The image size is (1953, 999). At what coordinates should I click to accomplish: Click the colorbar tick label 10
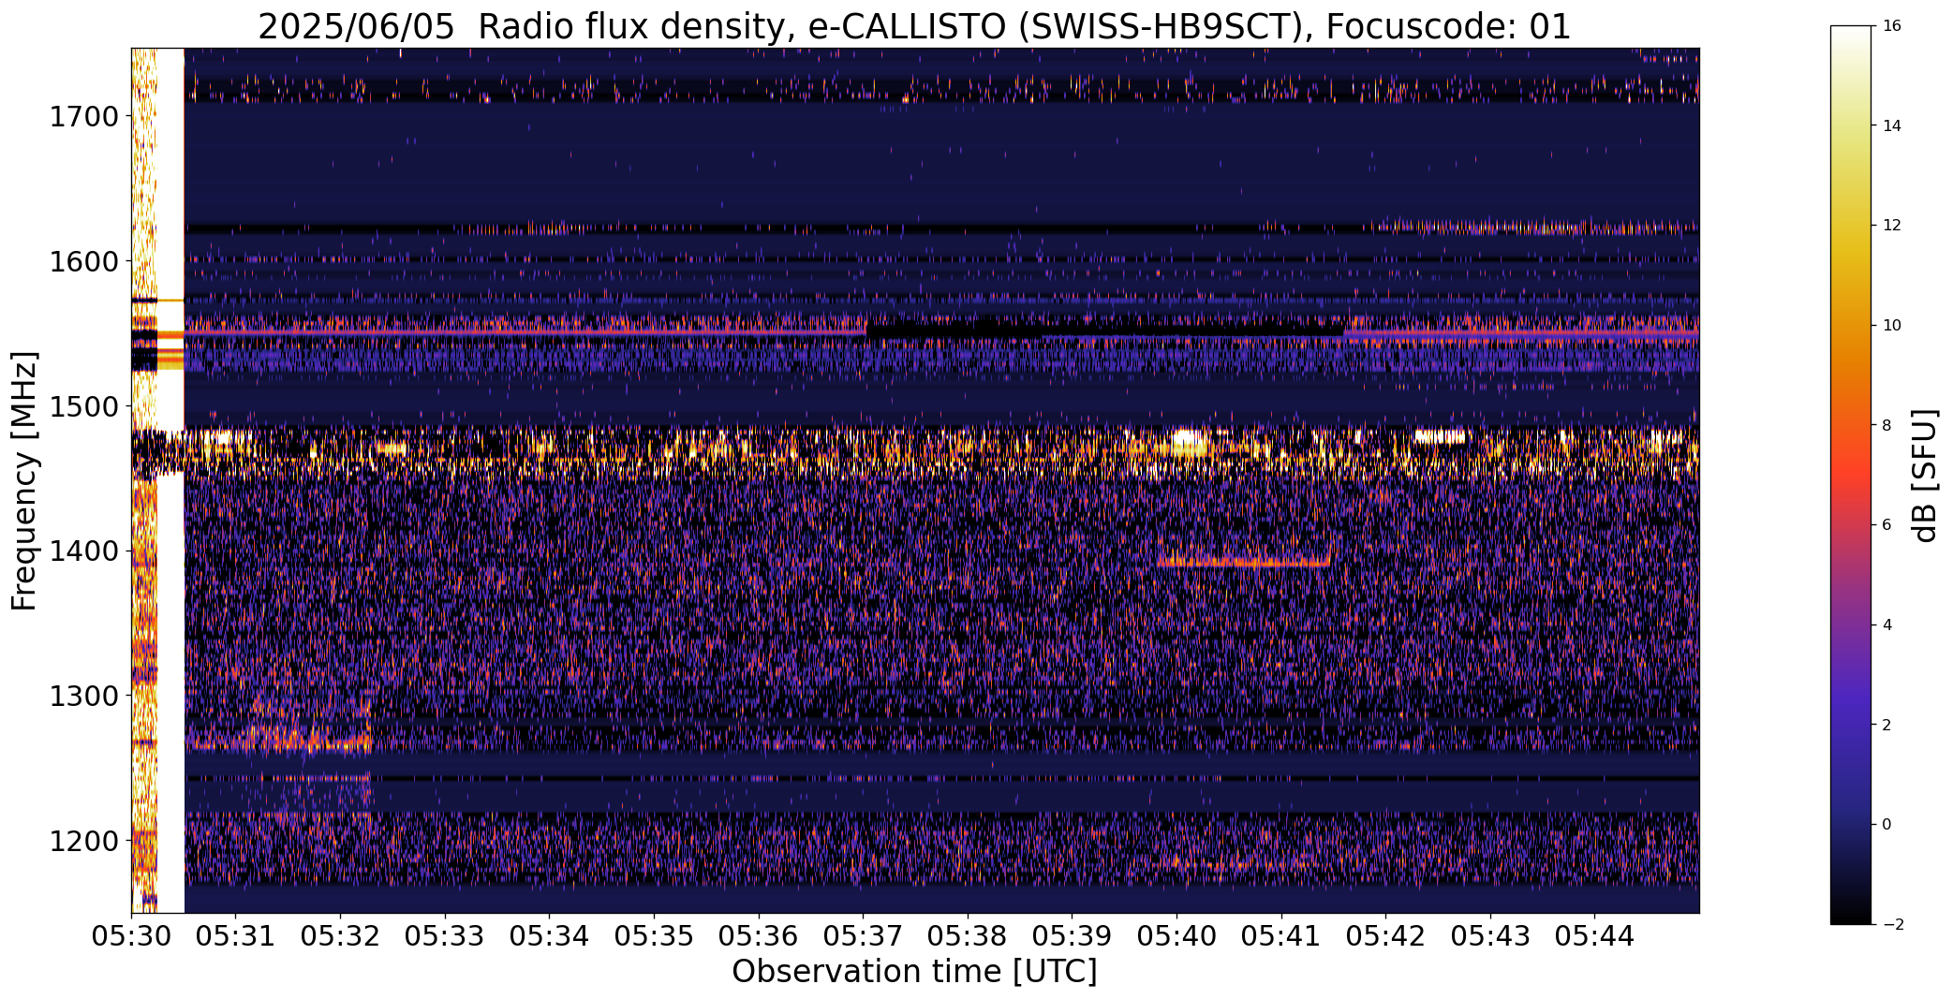tap(1892, 325)
